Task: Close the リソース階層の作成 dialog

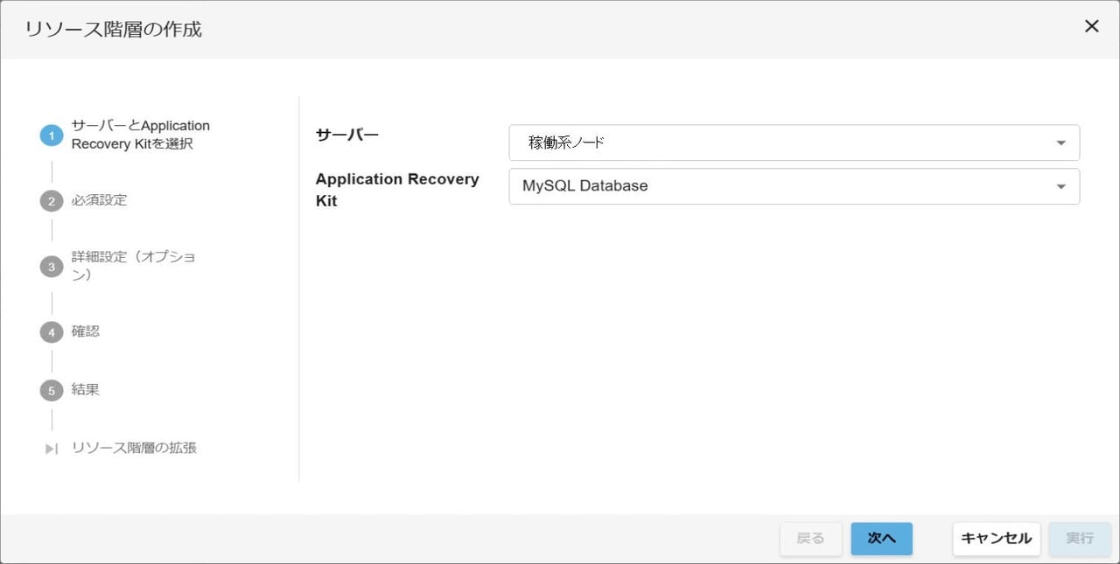Action: (x=1091, y=26)
